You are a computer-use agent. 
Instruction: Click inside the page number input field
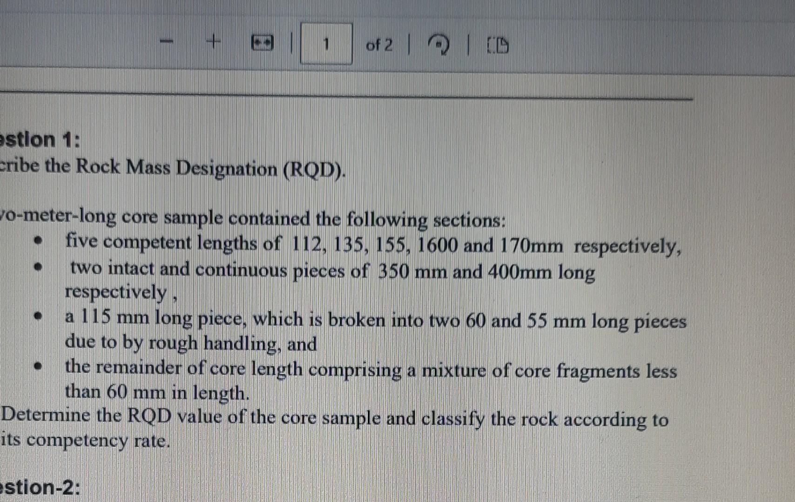(326, 44)
